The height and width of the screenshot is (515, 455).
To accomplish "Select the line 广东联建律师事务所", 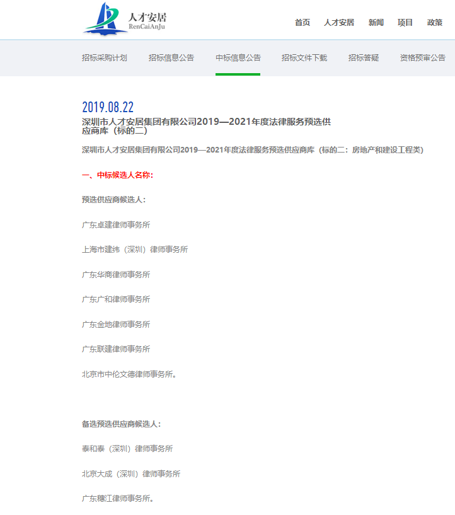I will coord(116,349).
